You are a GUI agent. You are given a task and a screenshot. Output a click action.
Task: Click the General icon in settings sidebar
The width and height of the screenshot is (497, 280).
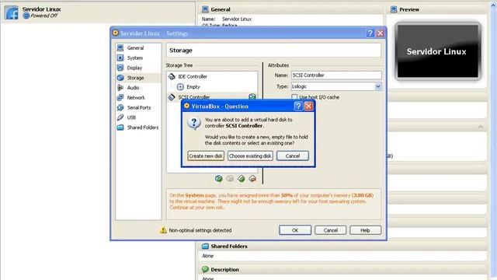point(120,48)
